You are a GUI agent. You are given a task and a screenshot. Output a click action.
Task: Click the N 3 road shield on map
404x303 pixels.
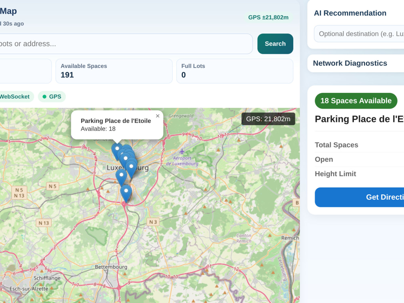pyautogui.click(x=153, y=222)
